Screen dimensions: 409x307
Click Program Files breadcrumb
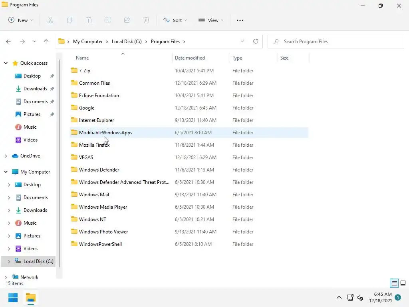(x=165, y=42)
